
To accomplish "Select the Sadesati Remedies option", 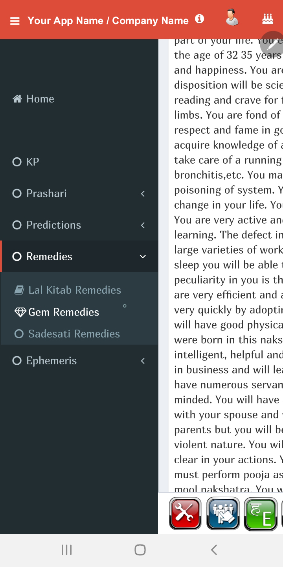I will [74, 334].
